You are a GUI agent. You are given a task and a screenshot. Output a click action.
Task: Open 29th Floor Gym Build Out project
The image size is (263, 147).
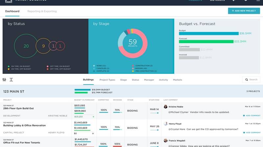(x=19, y=108)
